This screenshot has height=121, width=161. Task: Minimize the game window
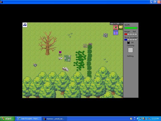click(152, 2)
